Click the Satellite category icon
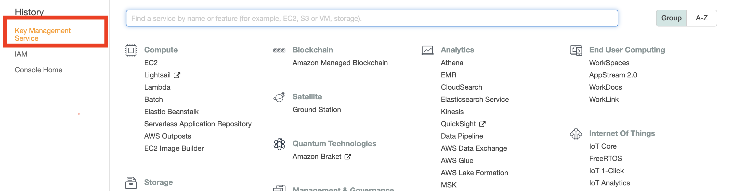Screen dimensions: 733x191 (279, 97)
